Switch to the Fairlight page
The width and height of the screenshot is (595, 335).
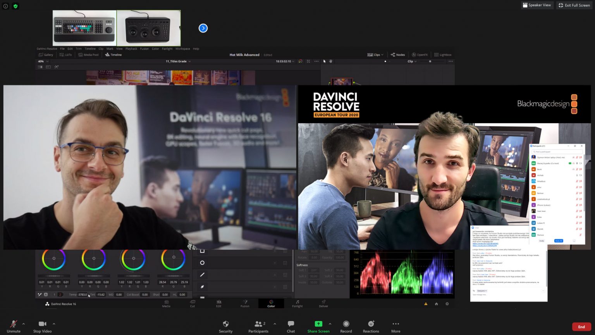point(297,304)
